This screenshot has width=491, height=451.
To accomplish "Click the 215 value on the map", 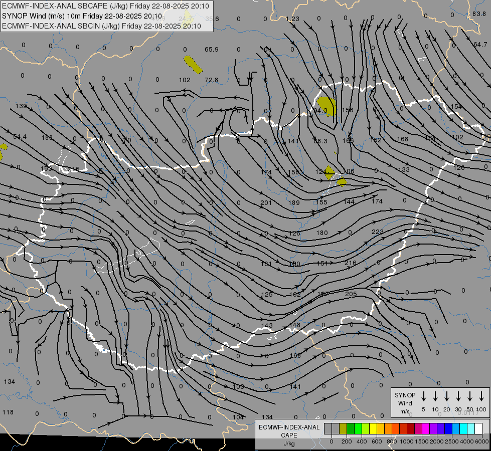I will point(74,169).
